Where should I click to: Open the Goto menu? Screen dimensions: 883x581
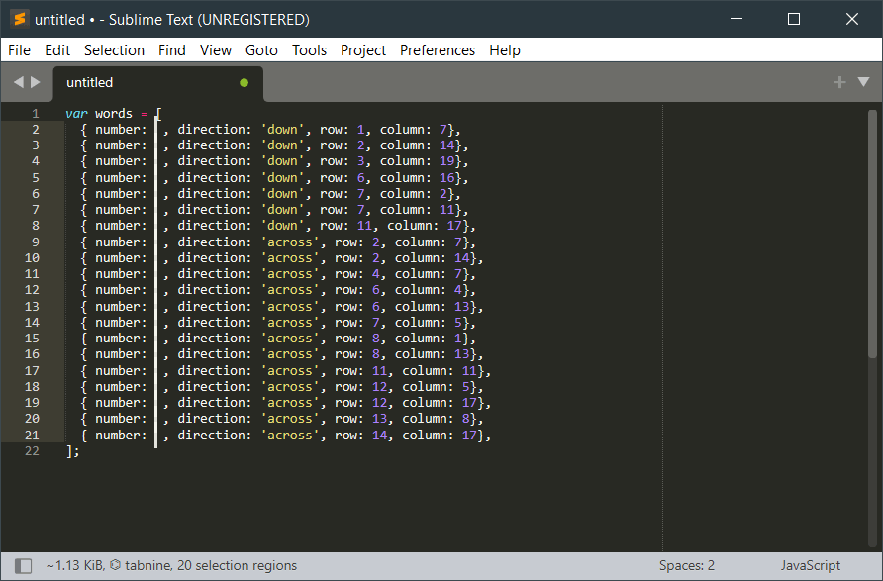pos(261,50)
